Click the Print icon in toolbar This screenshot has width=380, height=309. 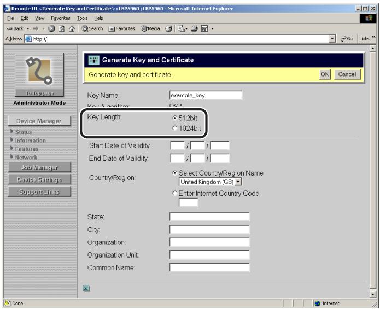pyautogui.click(x=194, y=28)
